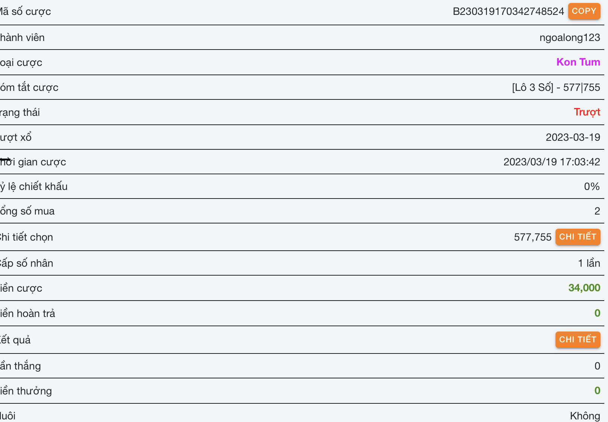The image size is (608, 422).
Task: Click the Kon Tum bet type link
Action: 578,62
